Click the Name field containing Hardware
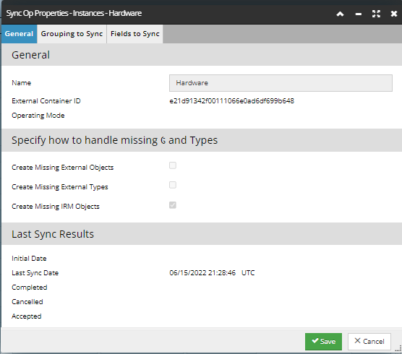The image size is (402, 354). pos(281,83)
